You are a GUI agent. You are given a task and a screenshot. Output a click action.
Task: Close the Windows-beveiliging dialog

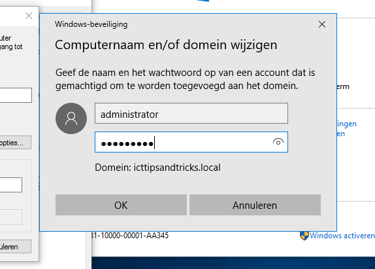[x=322, y=24]
